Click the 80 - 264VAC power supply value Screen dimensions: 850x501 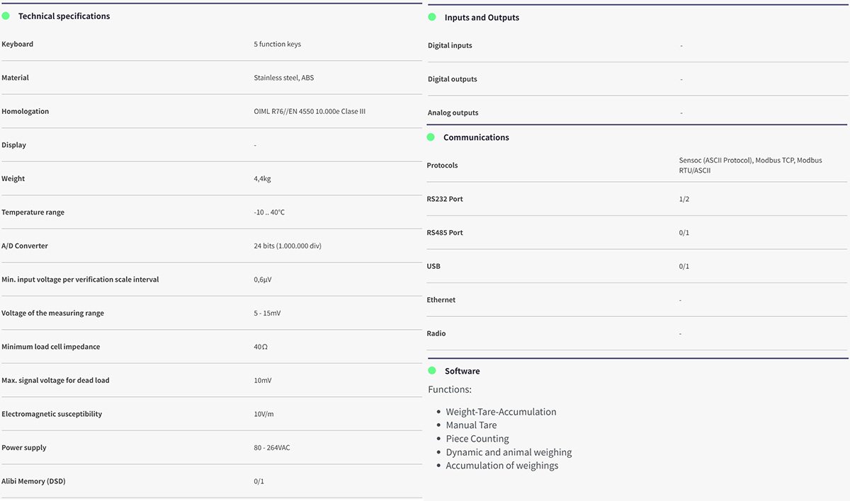(272, 448)
